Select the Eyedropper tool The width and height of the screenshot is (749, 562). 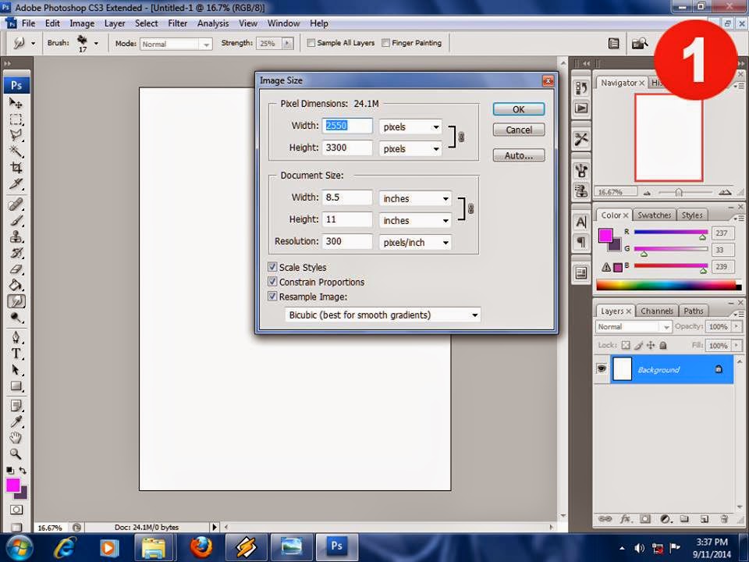coord(16,422)
